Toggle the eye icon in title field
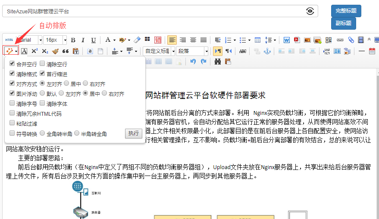379x219 pixels. click(x=310, y=11)
